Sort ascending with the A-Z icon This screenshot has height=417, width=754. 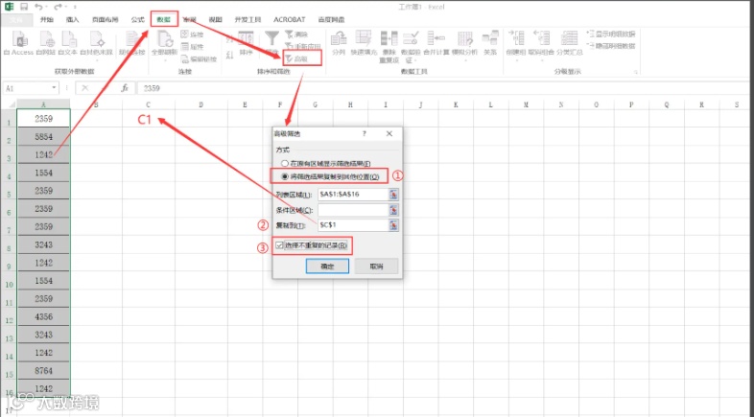[x=230, y=38]
